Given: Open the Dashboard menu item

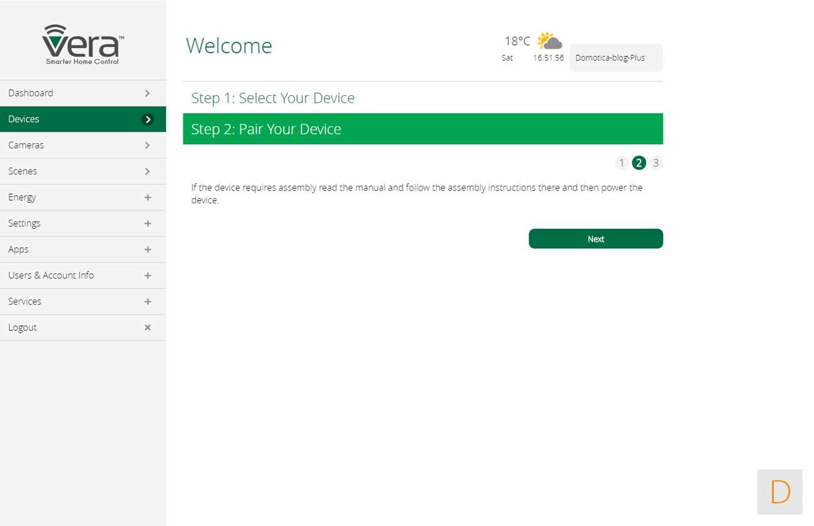Looking at the screenshot, I should (x=31, y=93).
